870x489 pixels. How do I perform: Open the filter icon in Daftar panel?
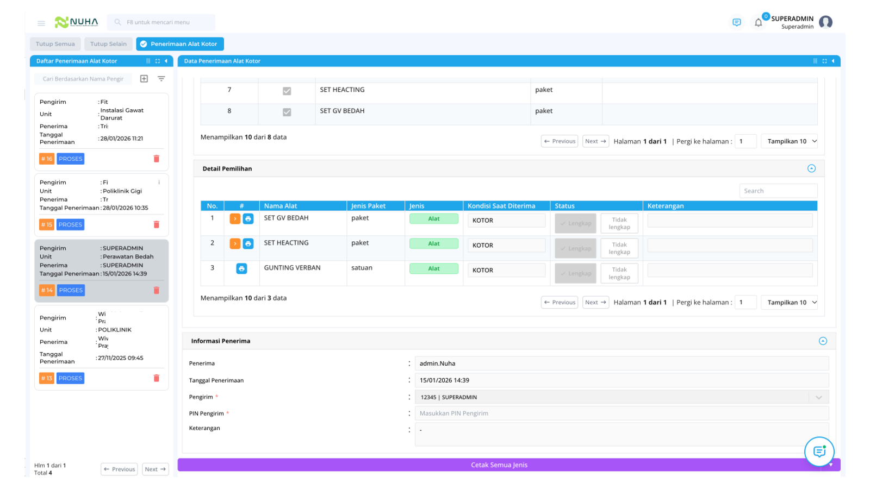coord(161,79)
